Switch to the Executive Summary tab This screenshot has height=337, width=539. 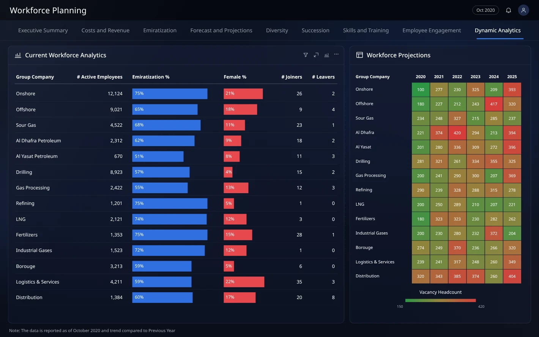pos(43,30)
